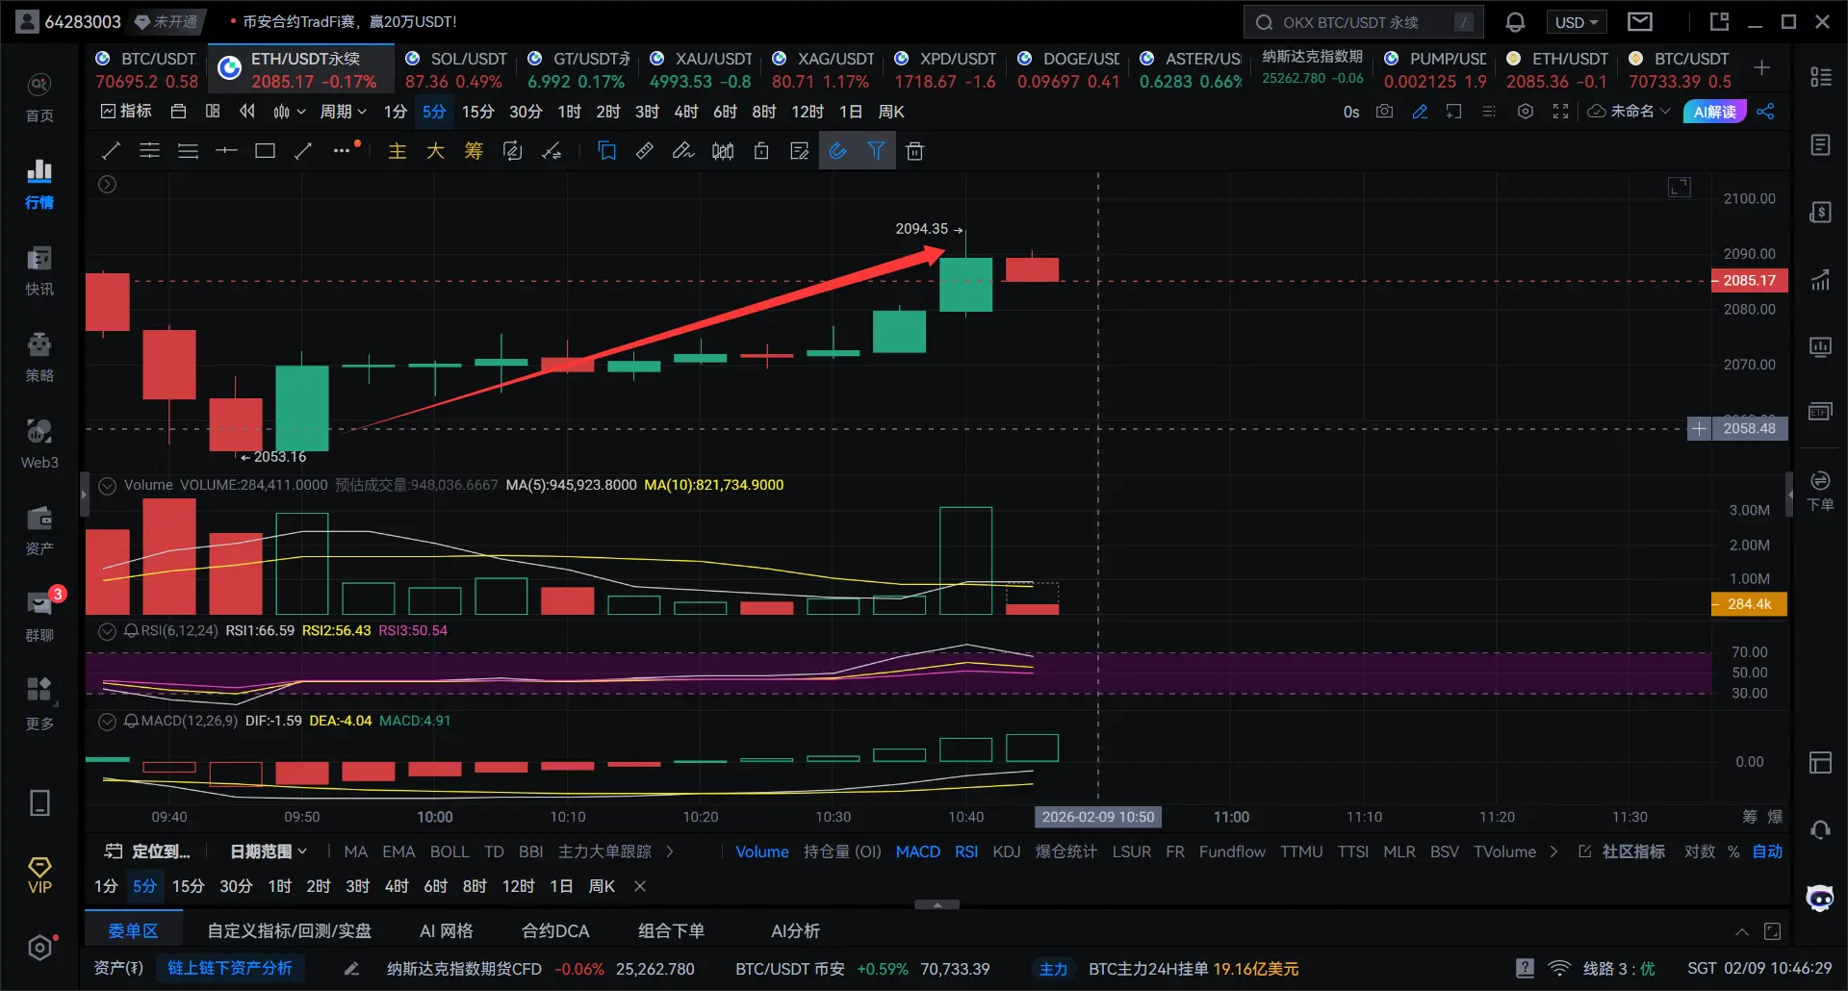Image resolution: width=1848 pixels, height=991 pixels.
Task: Select the horizontal line drawing tool
Action: pyautogui.click(x=226, y=151)
